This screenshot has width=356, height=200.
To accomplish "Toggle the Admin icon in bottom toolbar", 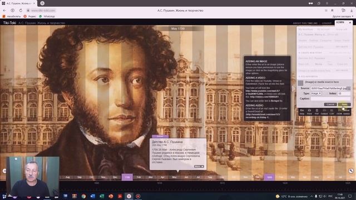I will [347, 112].
